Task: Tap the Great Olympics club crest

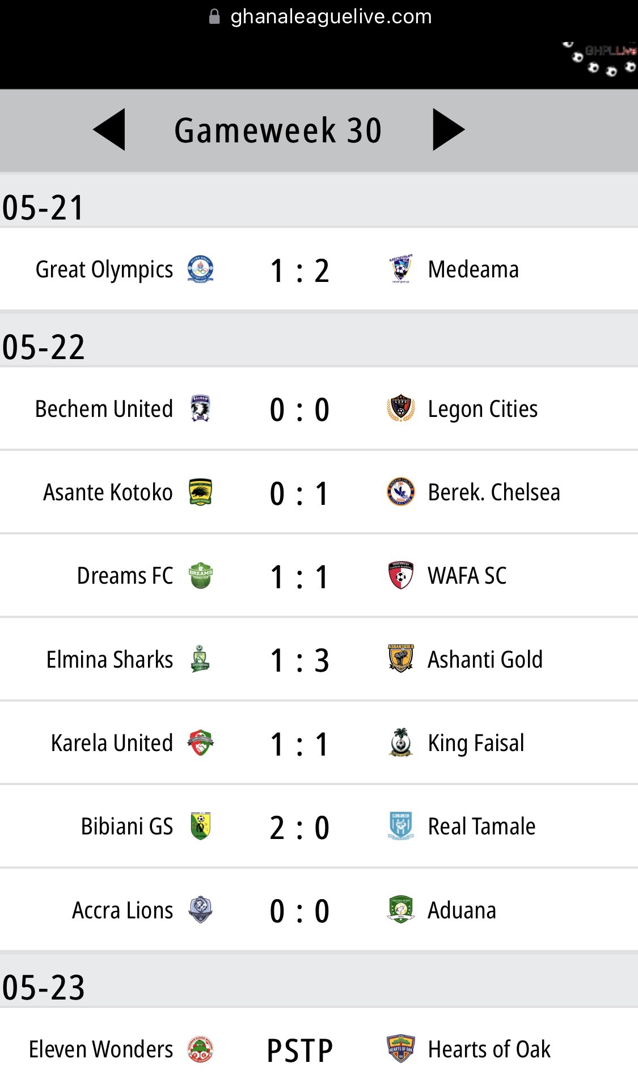Action: (x=200, y=269)
